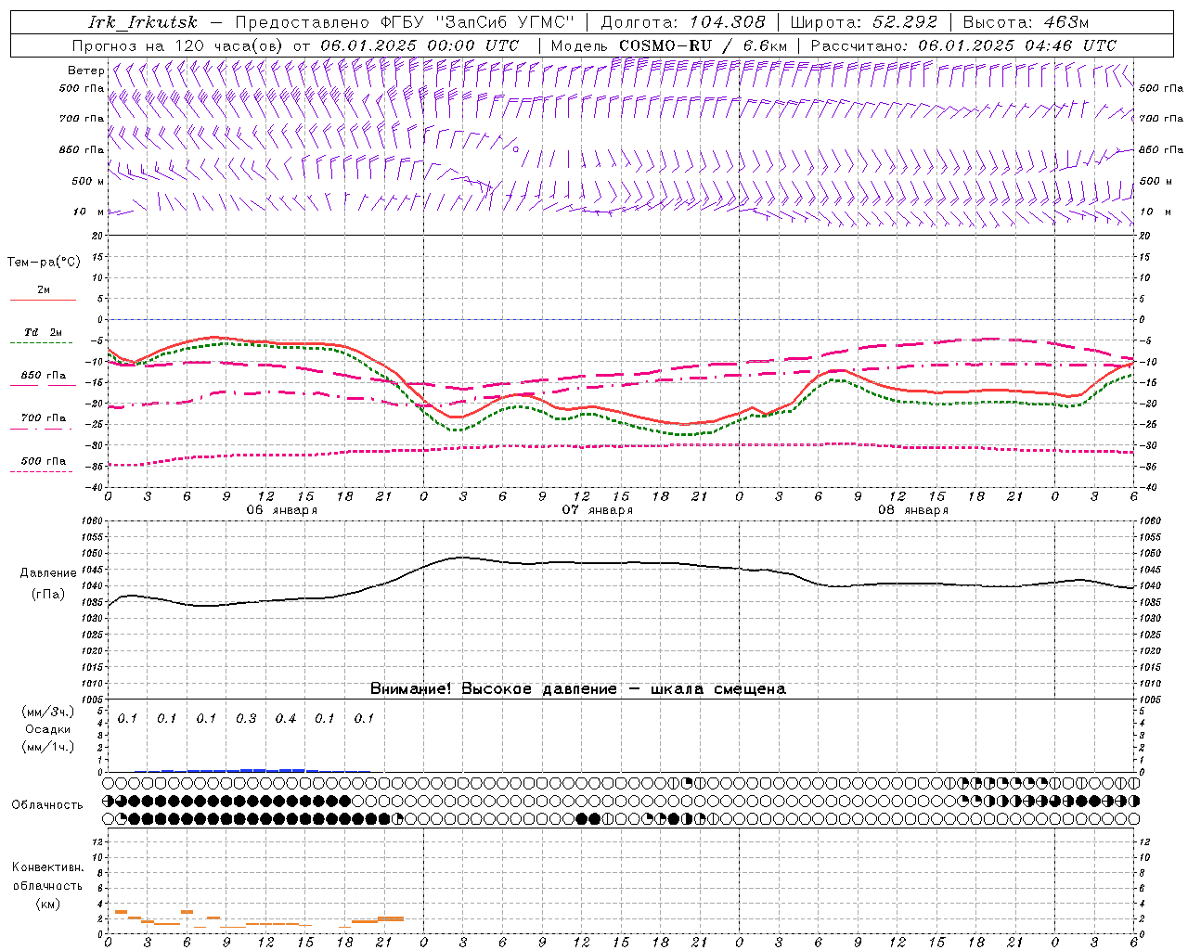The width and height of the screenshot is (1188, 950).
Task: Click the Широта: 52.292 value
Action: [864, 22]
